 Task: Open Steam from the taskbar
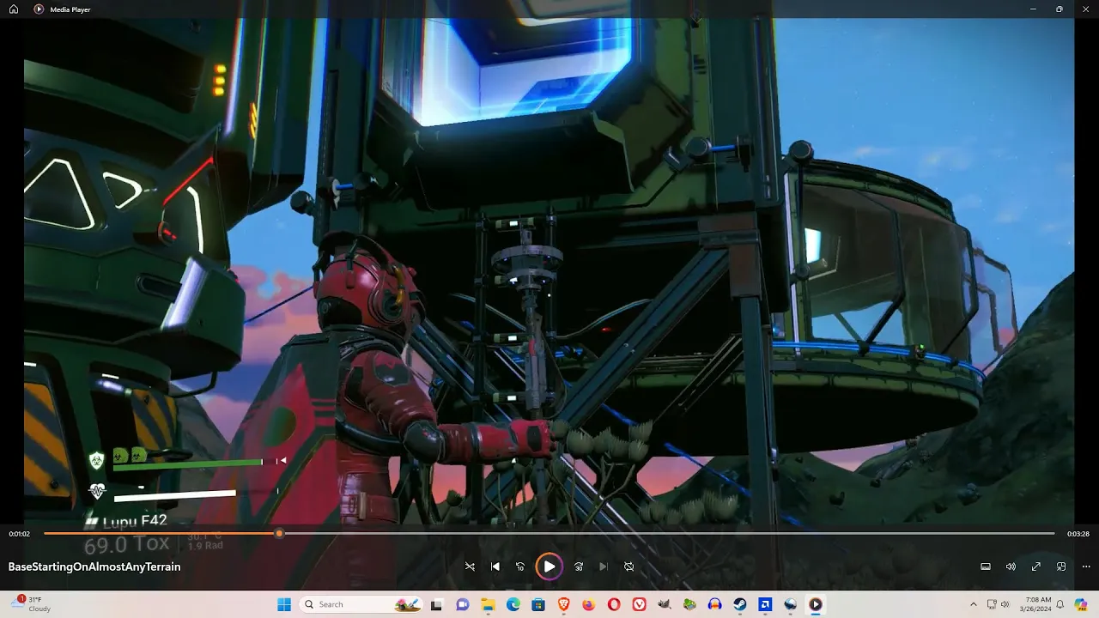click(739, 604)
